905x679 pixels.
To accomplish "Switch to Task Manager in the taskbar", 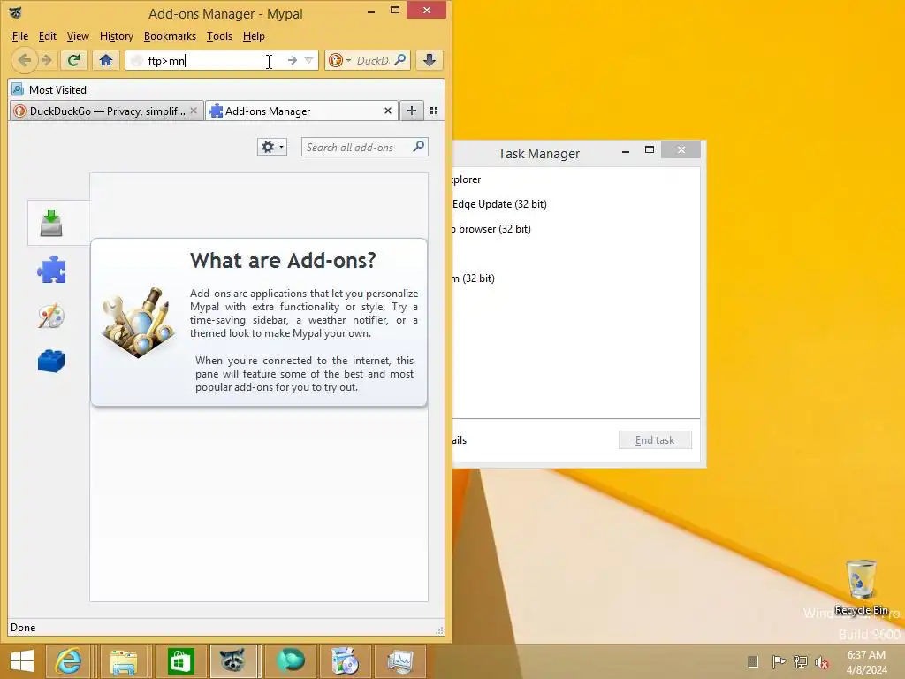I will (400, 661).
